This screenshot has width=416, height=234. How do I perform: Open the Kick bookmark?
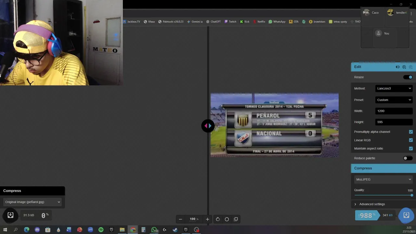tap(245, 22)
